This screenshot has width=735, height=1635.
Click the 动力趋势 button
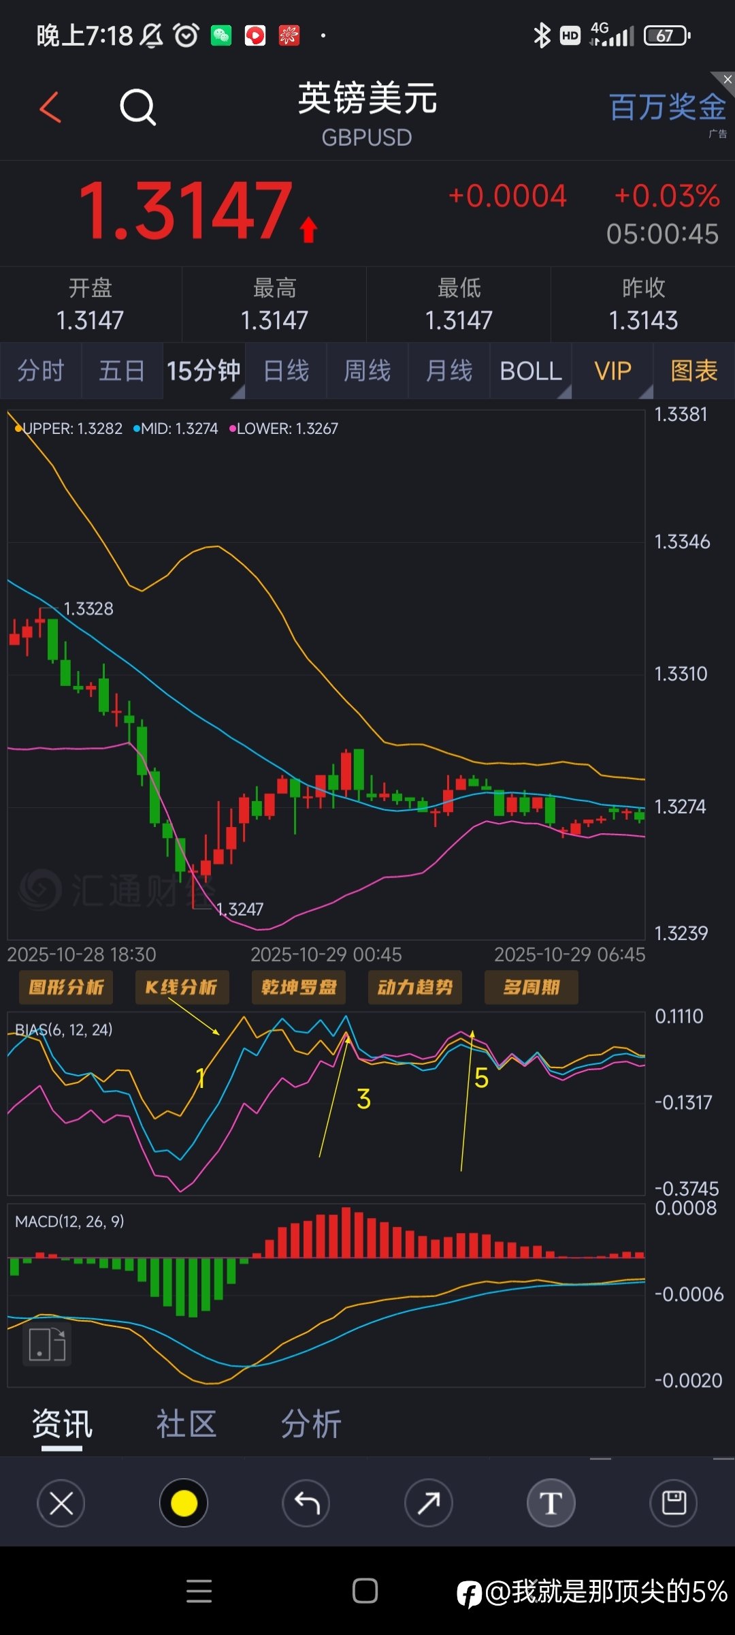coord(415,987)
